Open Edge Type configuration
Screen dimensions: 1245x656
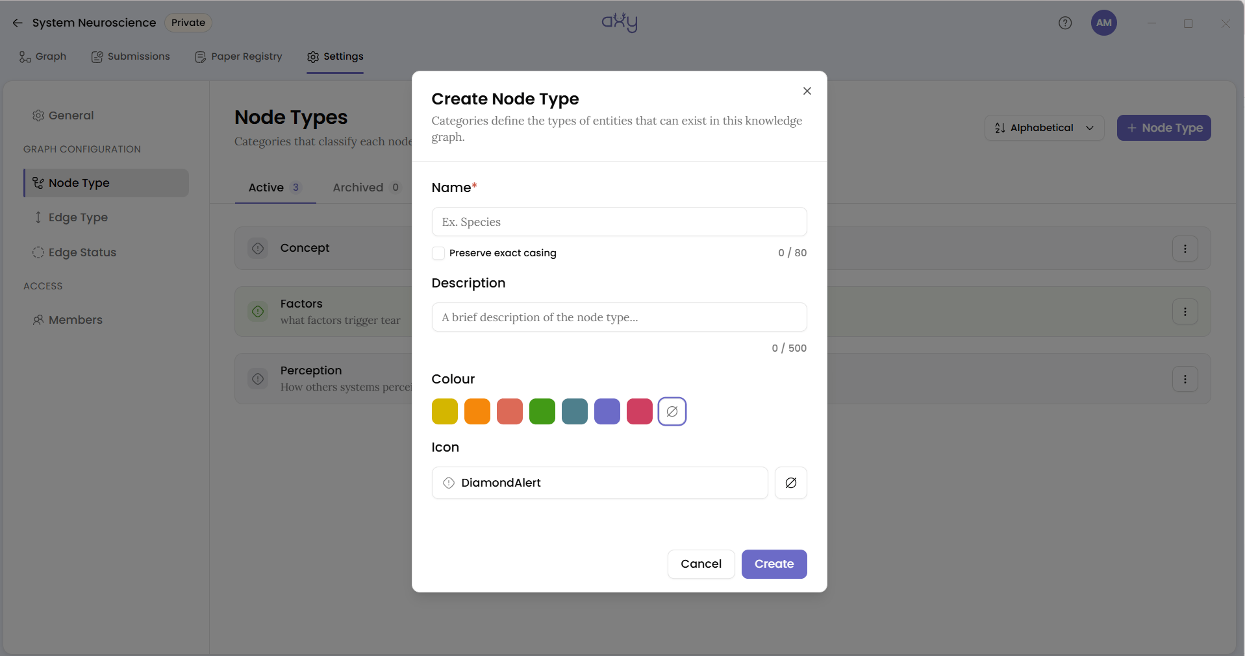70,217
